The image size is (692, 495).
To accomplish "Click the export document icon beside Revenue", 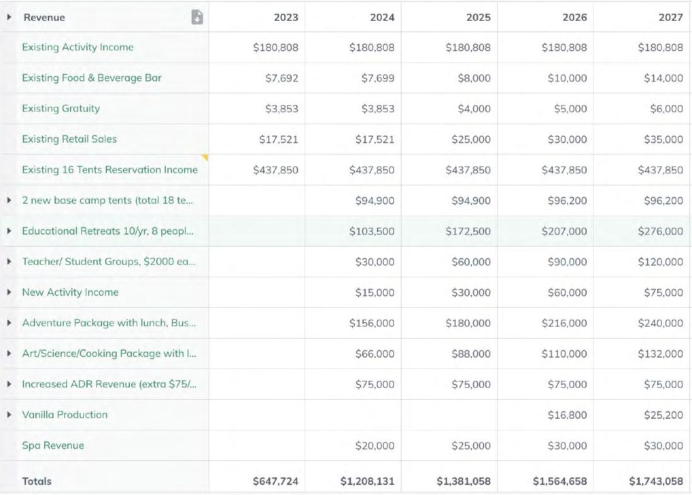I will (197, 17).
